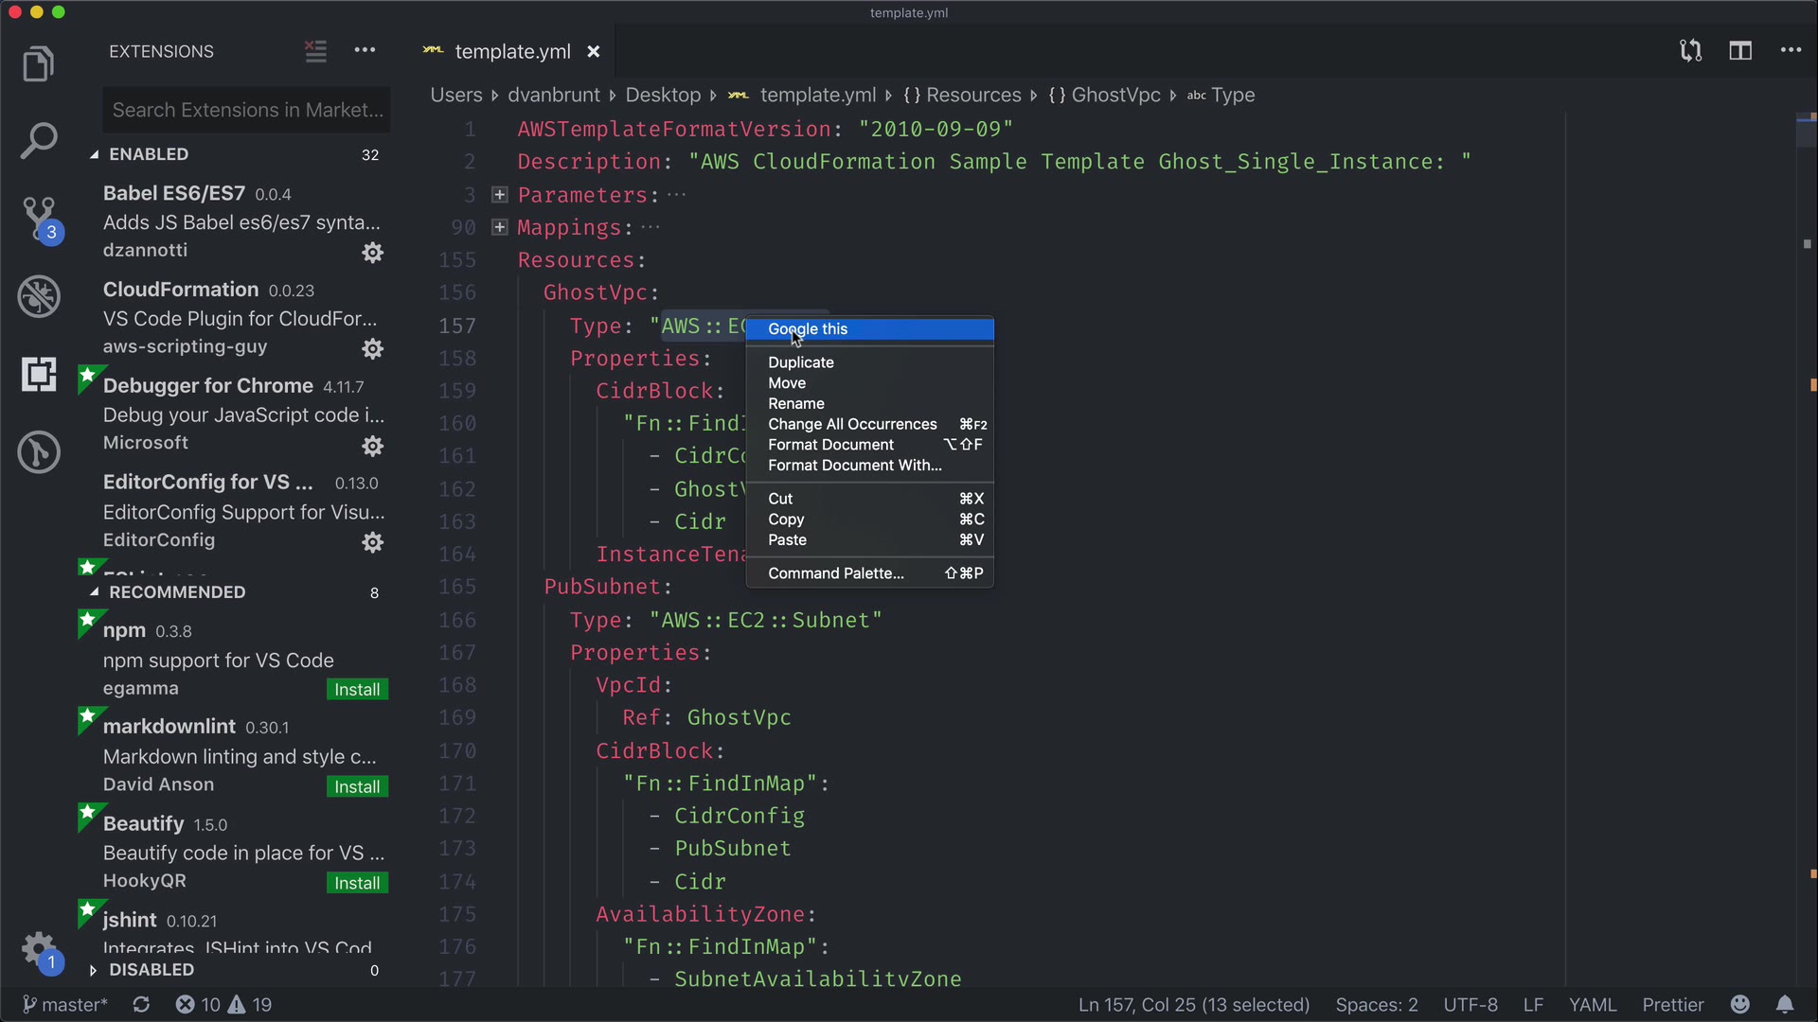
Task: Open manage gear for CloudFormation extension
Action: (373, 349)
